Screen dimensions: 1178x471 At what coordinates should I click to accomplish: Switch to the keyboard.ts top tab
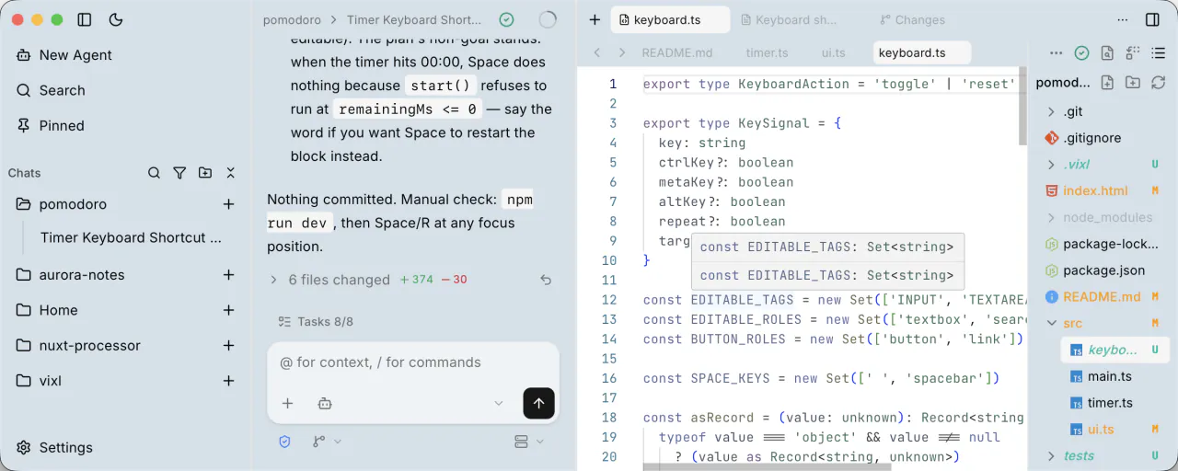pyautogui.click(x=671, y=19)
